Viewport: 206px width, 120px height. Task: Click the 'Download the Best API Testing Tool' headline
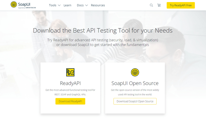(103, 31)
